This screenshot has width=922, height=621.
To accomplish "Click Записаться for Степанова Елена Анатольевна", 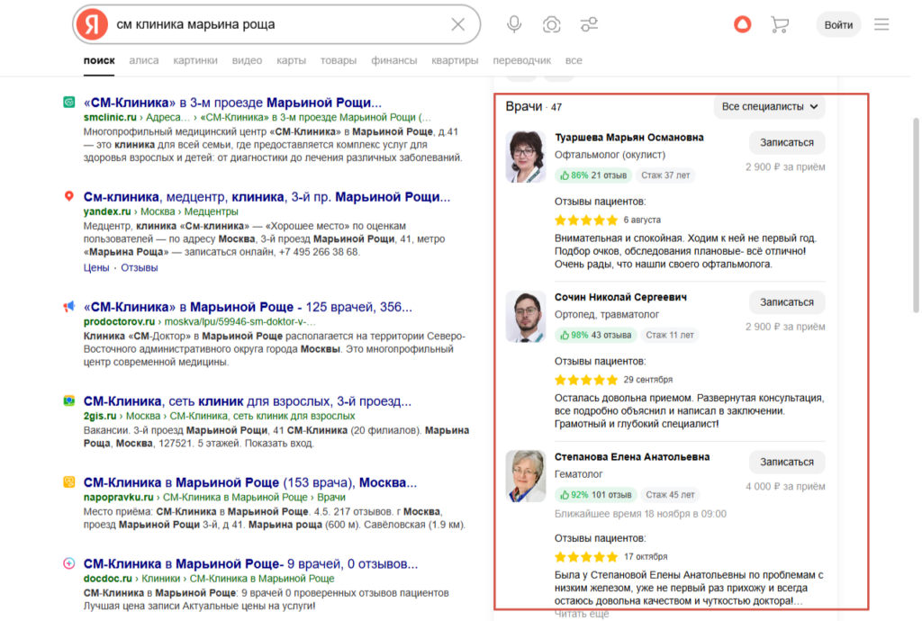I will coord(787,463).
